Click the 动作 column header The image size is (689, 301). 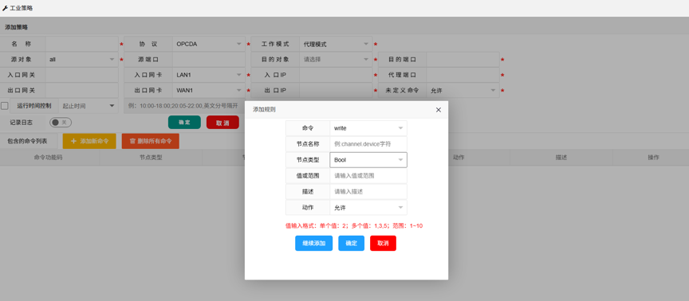[x=459, y=158]
